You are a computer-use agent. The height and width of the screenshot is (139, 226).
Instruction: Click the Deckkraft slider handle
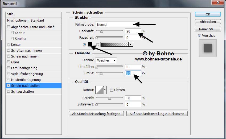point(101,31)
